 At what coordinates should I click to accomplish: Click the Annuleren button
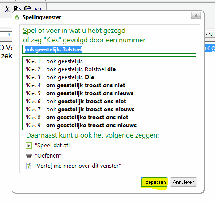(x=184, y=182)
